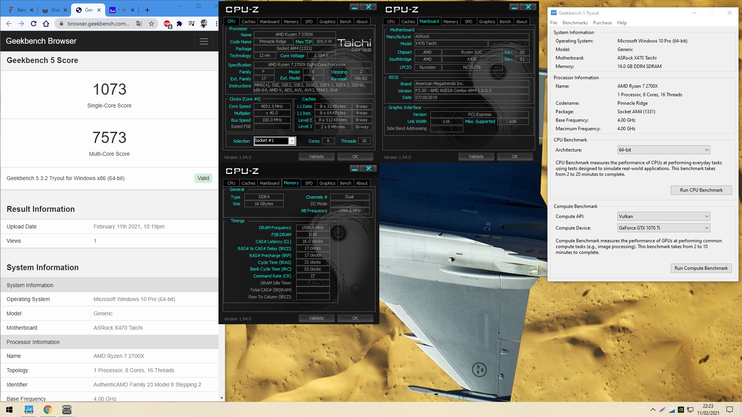Click the address bar URL browser.geekbench.com
This screenshot has height=417, width=742.
(x=99, y=24)
